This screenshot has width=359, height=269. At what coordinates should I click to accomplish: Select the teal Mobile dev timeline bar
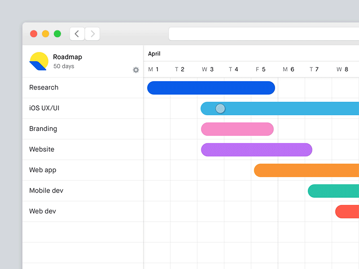334,191
